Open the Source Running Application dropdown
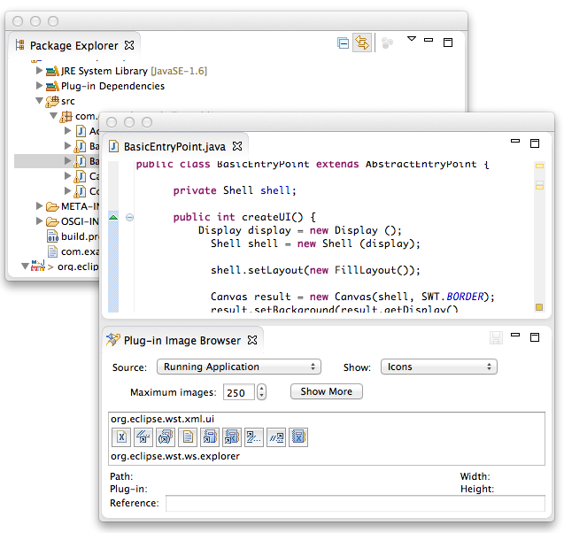Image resolution: width=564 pixels, height=533 pixels. point(239,367)
